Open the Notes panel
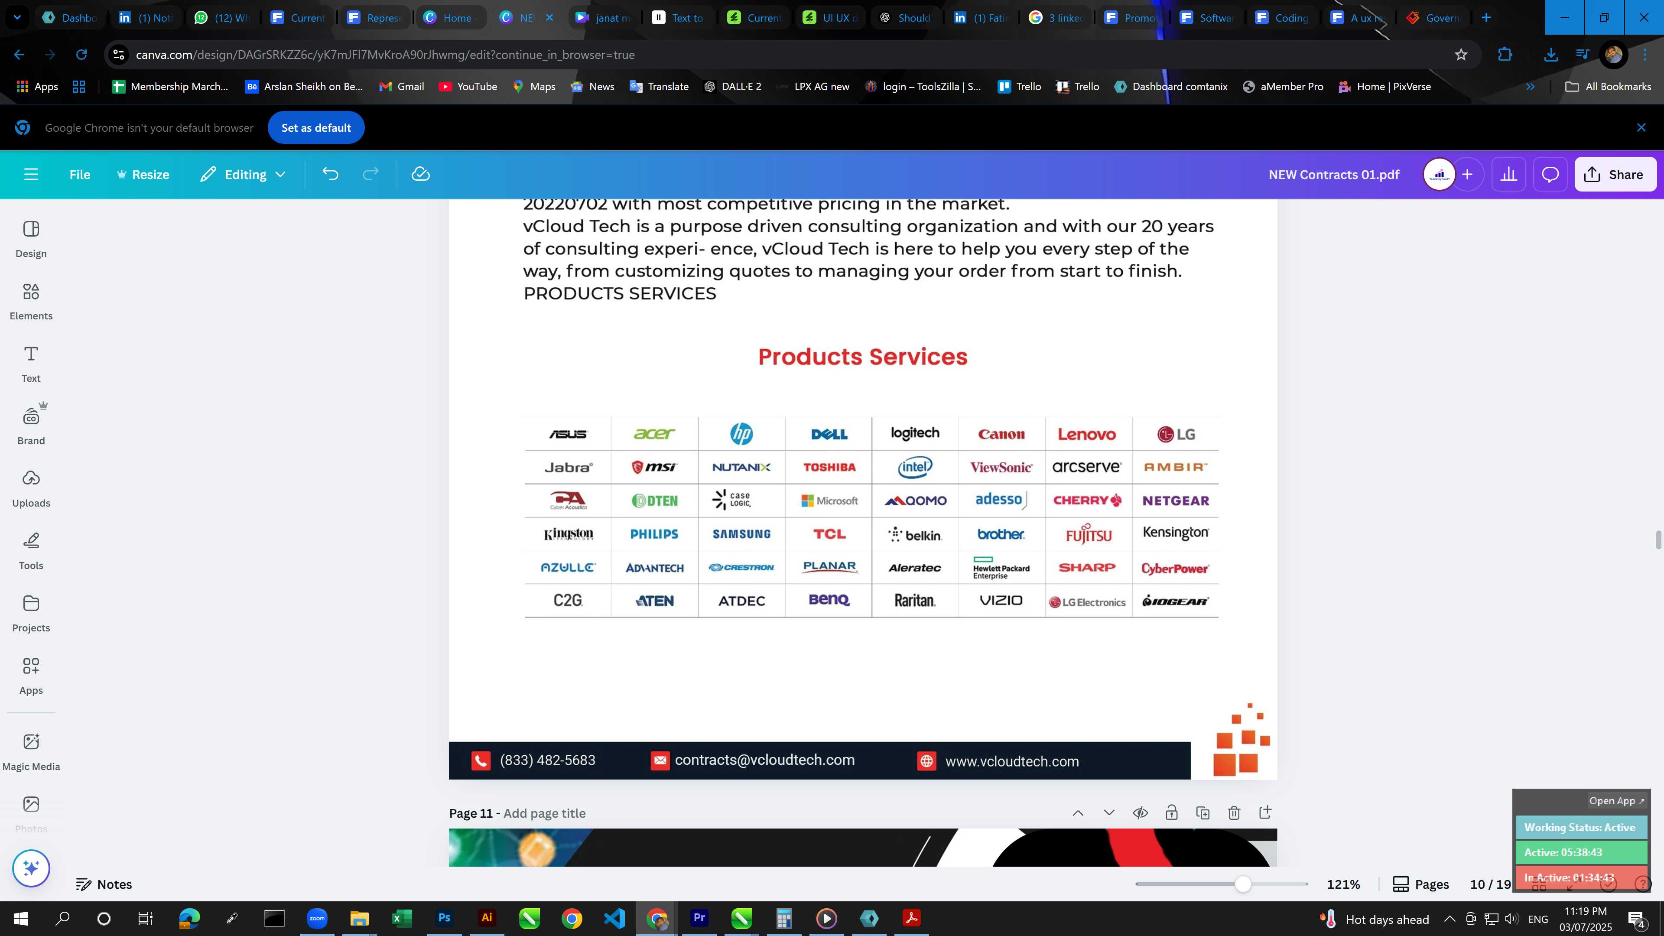The image size is (1664, 936). (104, 884)
